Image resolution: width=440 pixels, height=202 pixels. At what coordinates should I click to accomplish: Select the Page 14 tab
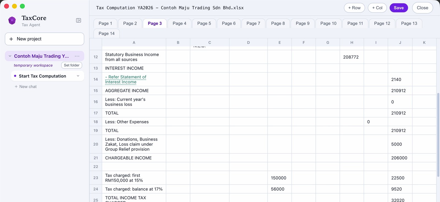106,33
